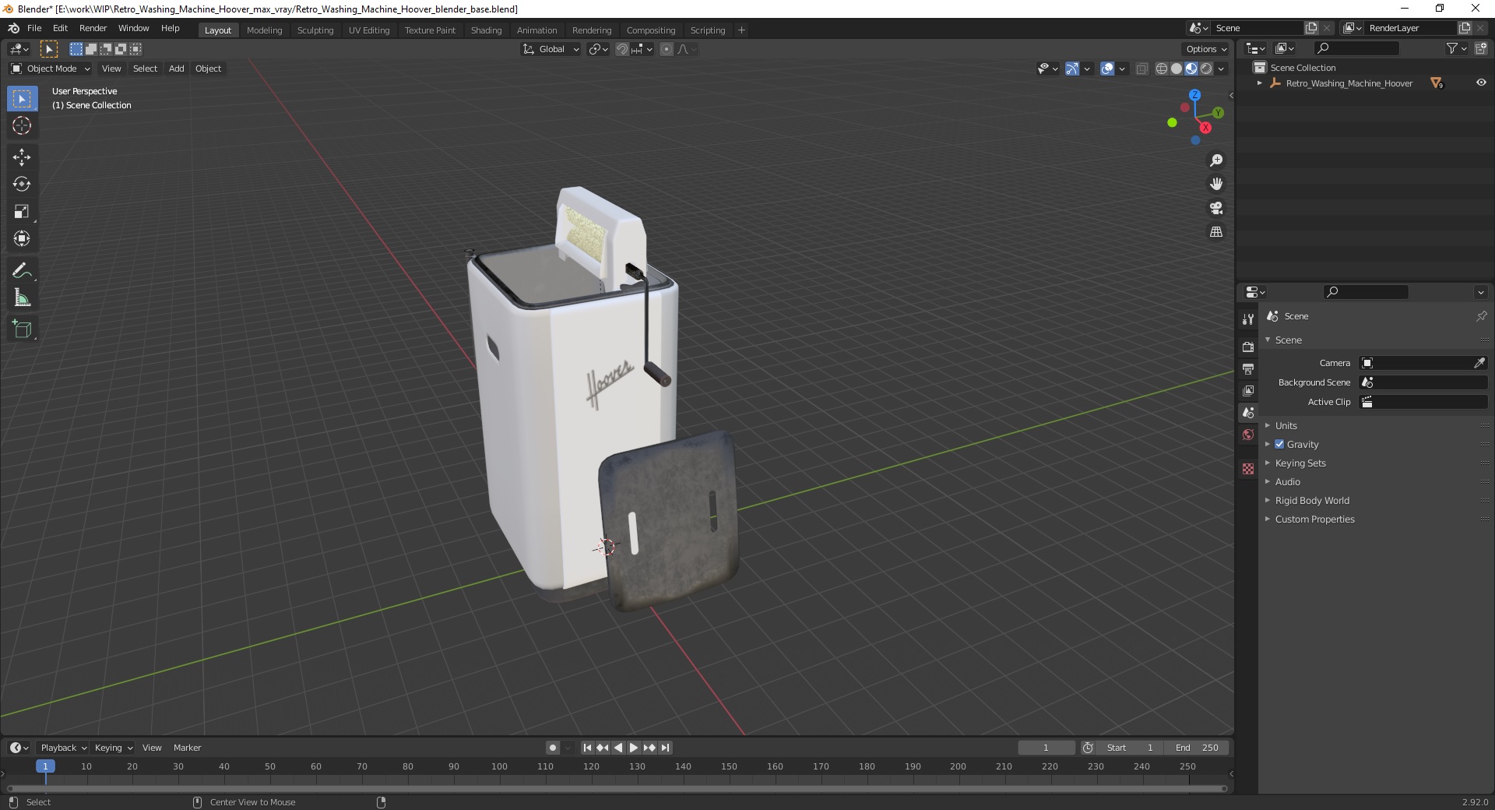Click the zoom view magnifier icon
The image size is (1495, 810).
tap(1216, 160)
